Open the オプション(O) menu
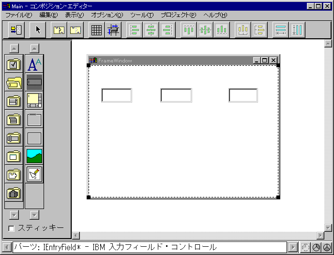Viewport: 334px width, 255px height. pos(107,15)
